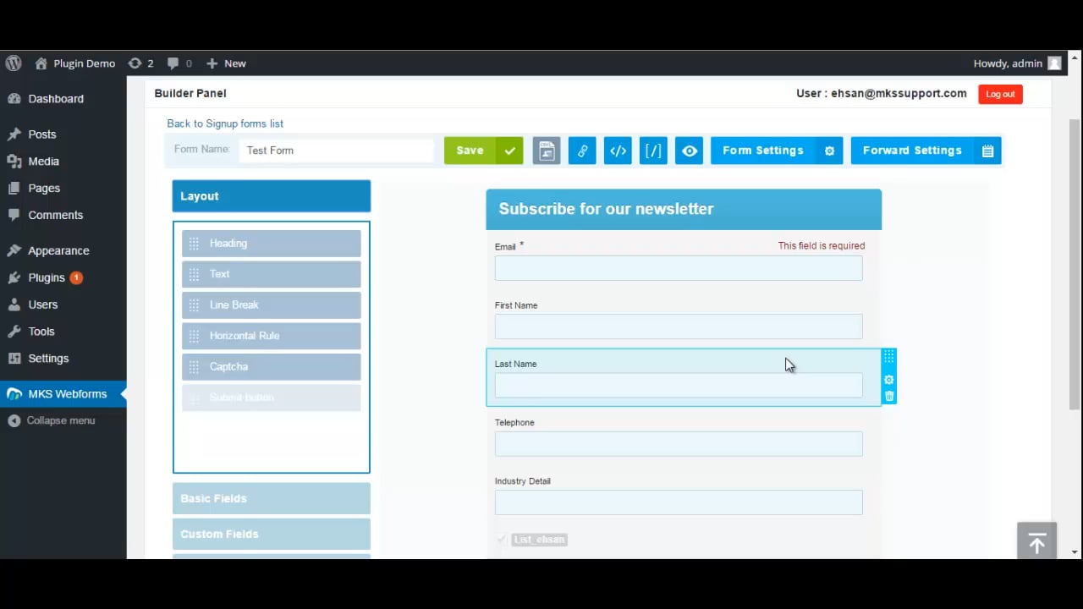Click the clipboard icon beside Forward Settings
This screenshot has width=1083, height=609.
pyautogui.click(x=987, y=151)
